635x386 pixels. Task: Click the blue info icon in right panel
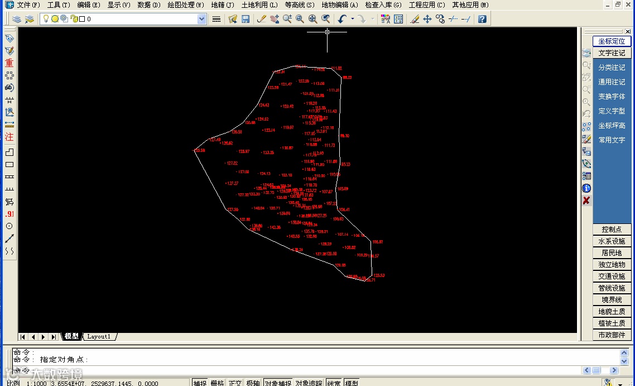coord(586,189)
